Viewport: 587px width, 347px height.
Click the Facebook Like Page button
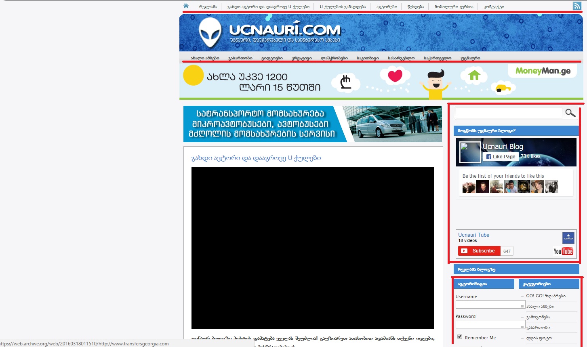501,157
